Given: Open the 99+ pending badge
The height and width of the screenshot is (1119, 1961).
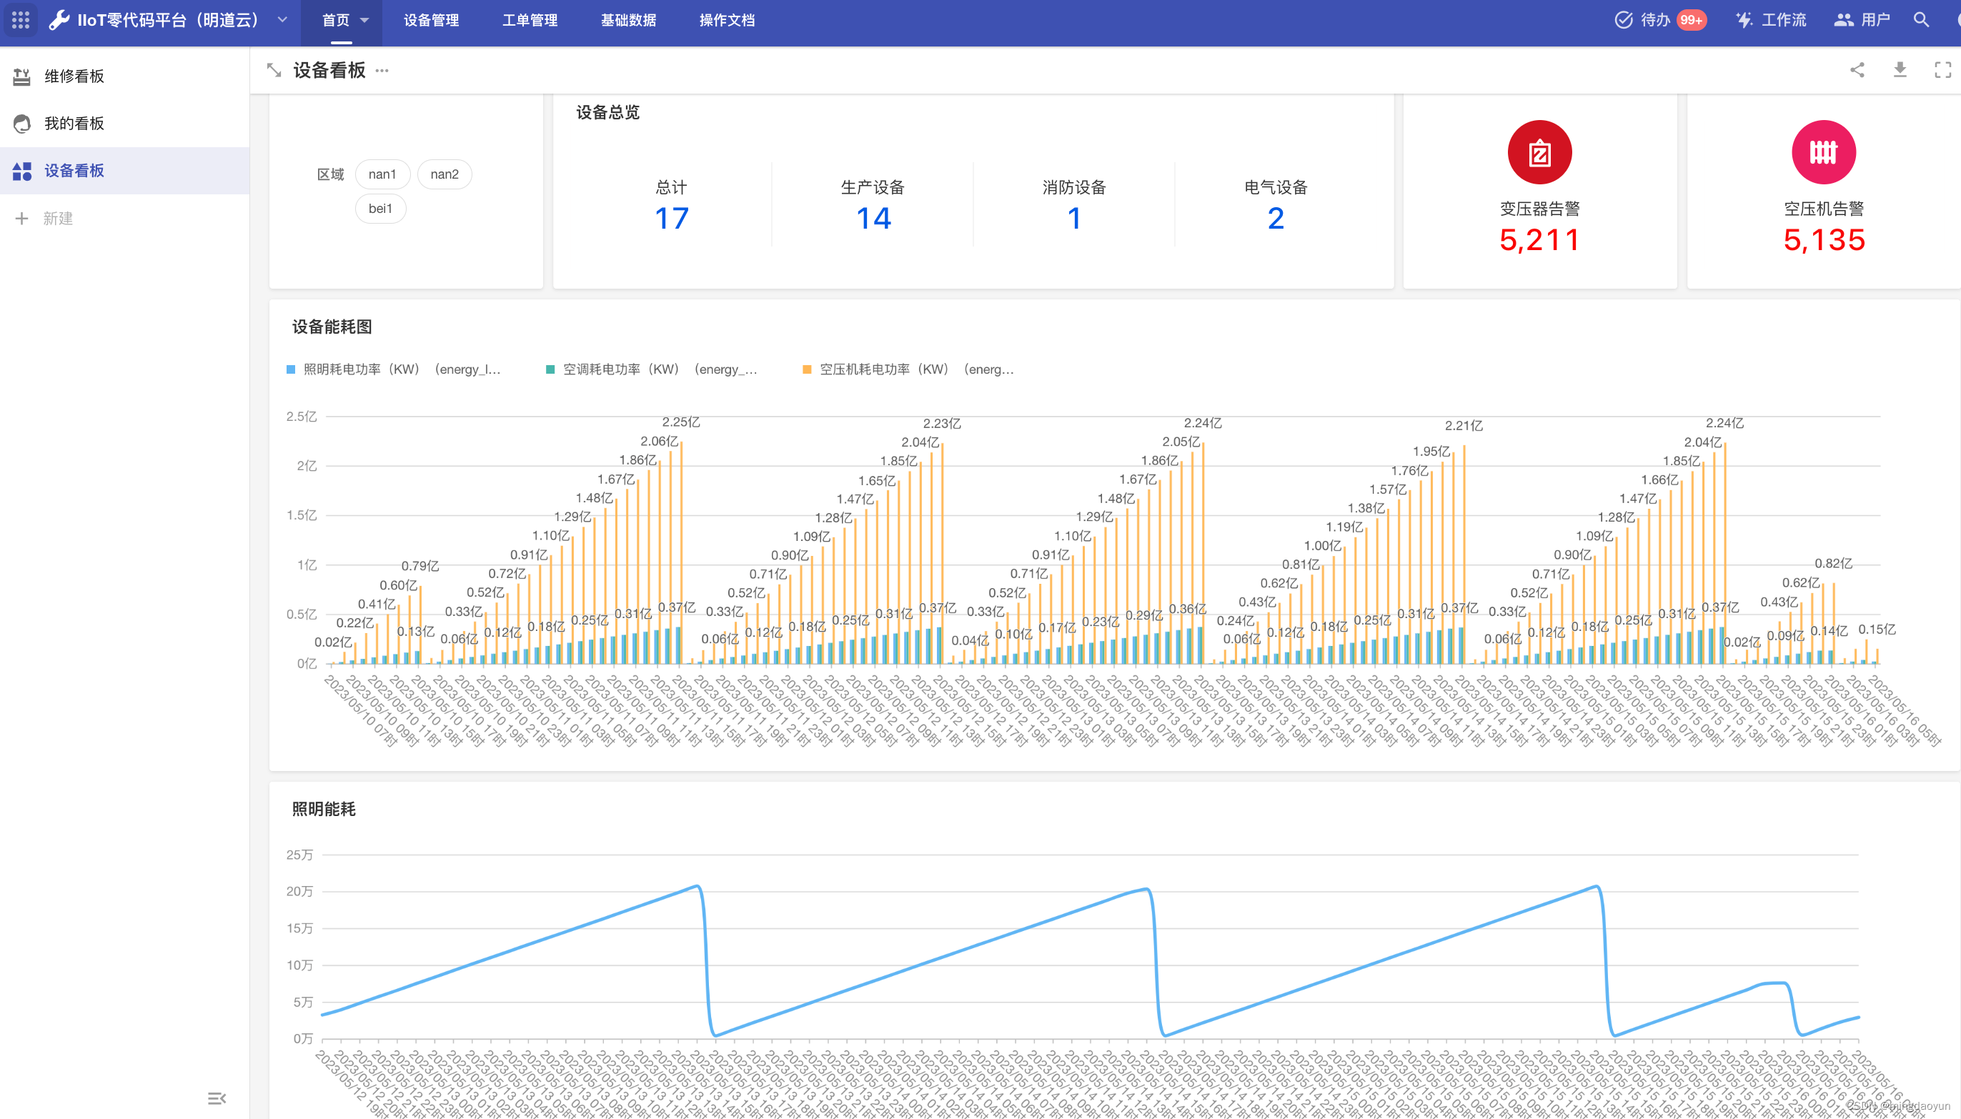Looking at the screenshot, I should point(1691,20).
